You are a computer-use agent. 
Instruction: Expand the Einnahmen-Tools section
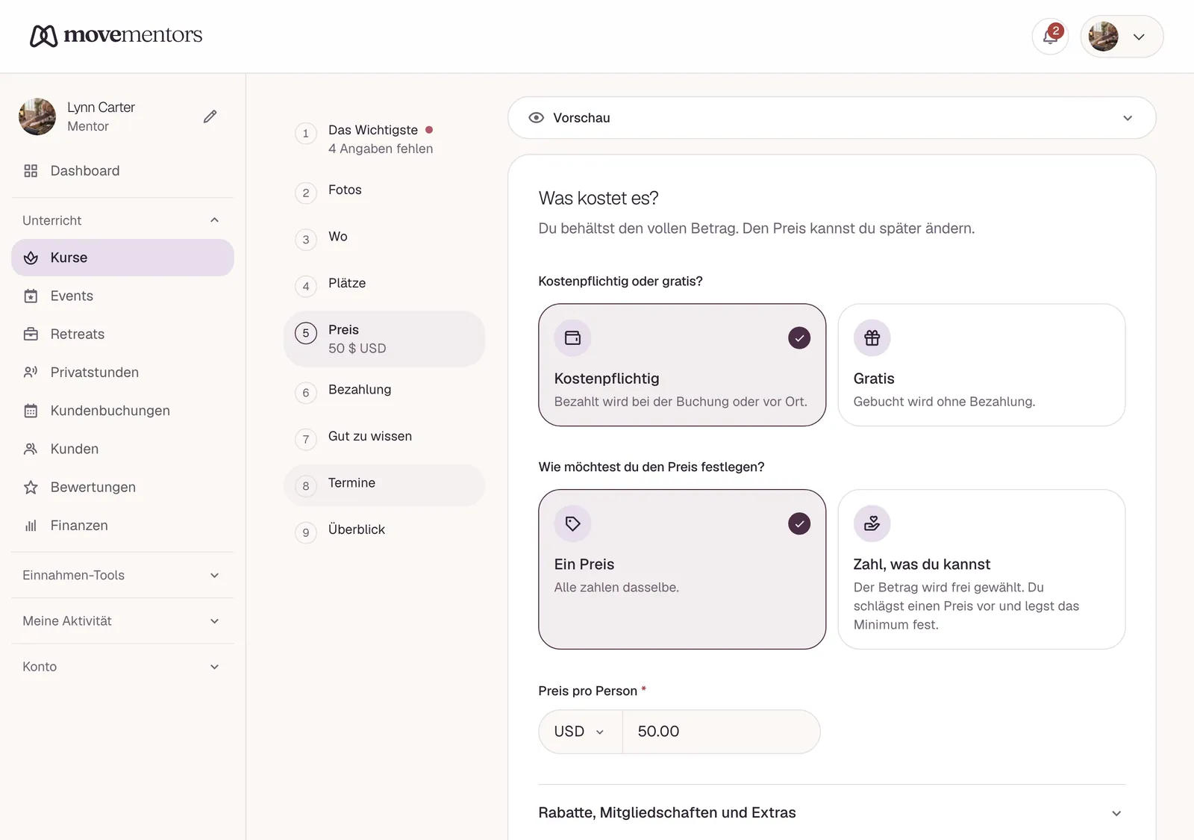(122, 575)
